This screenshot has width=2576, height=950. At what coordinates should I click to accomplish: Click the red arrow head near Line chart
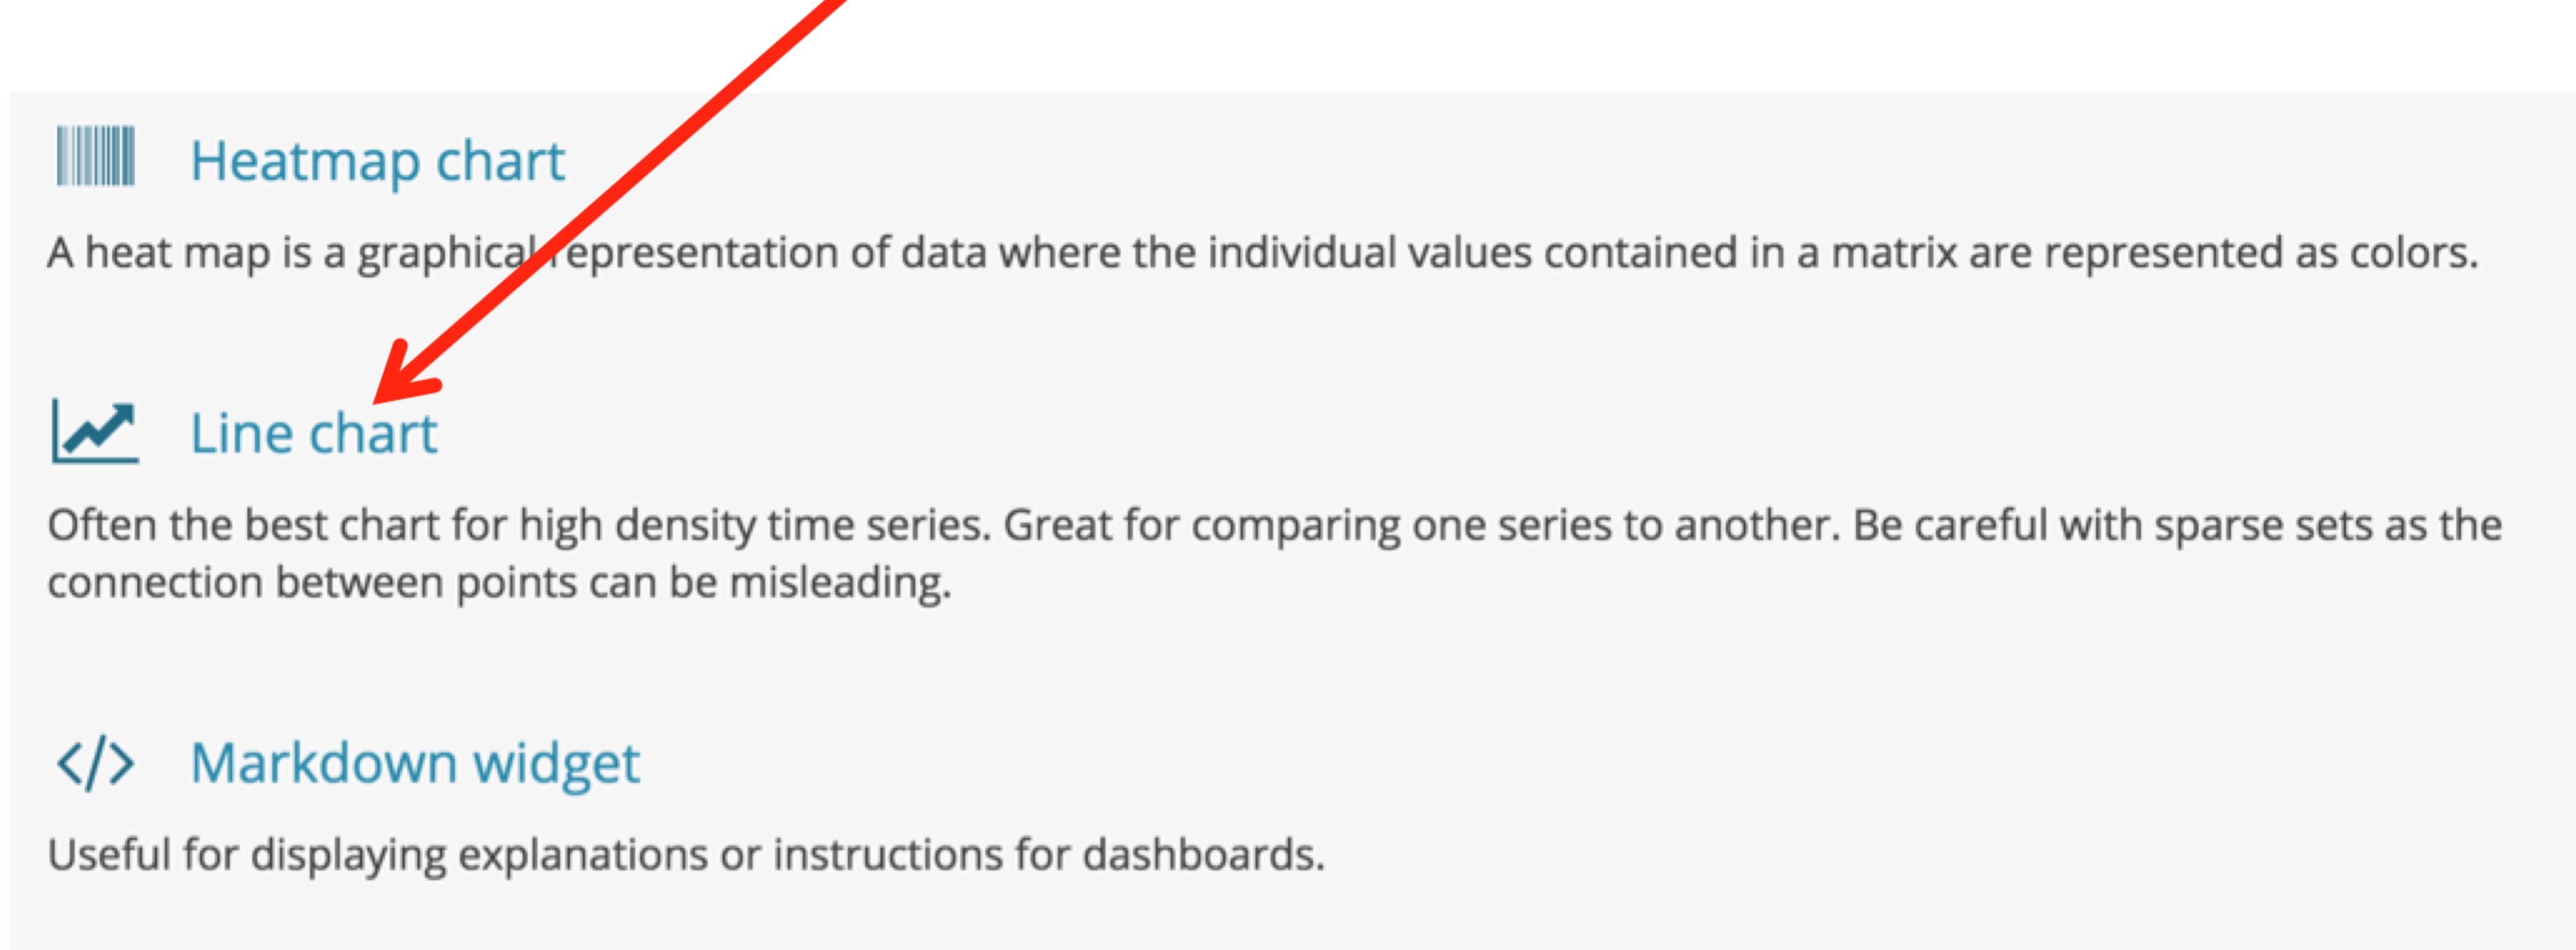[405, 372]
